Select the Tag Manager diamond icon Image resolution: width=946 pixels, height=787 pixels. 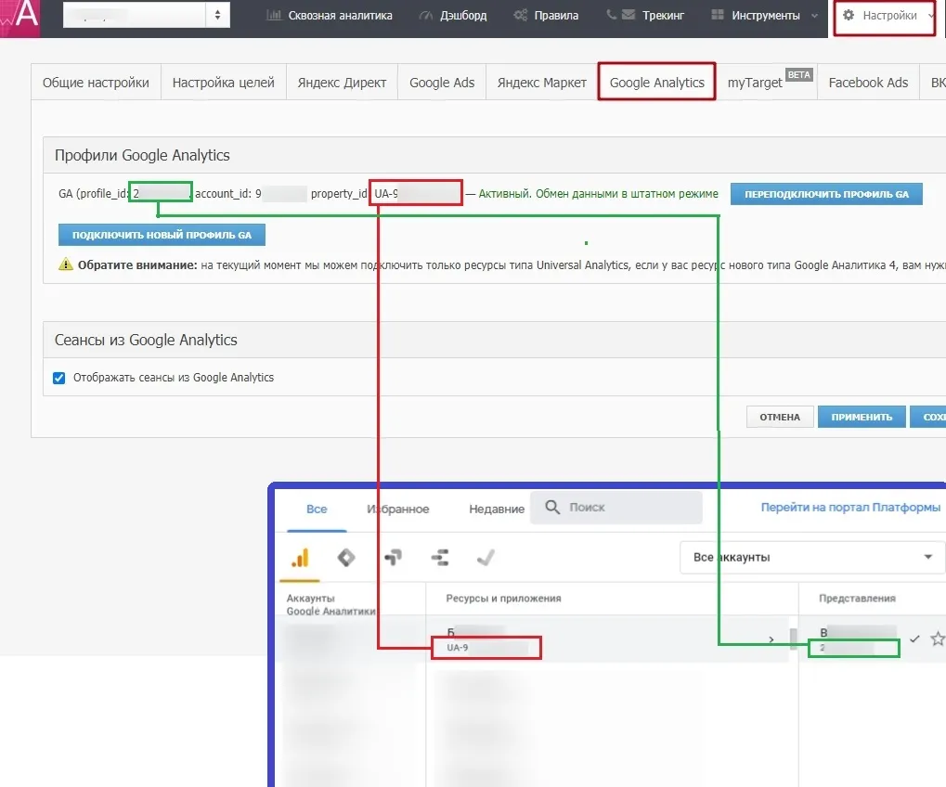pos(346,558)
